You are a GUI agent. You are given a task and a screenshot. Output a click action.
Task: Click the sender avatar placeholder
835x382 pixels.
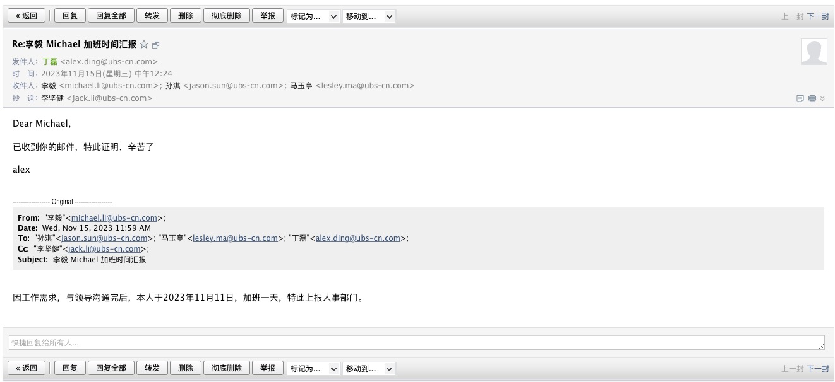pyautogui.click(x=814, y=52)
